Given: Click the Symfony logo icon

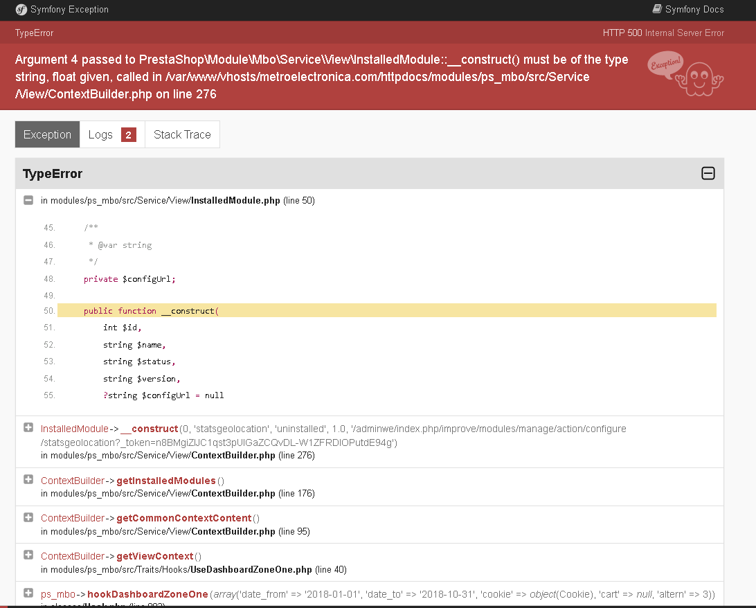Looking at the screenshot, I should [x=19, y=10].
